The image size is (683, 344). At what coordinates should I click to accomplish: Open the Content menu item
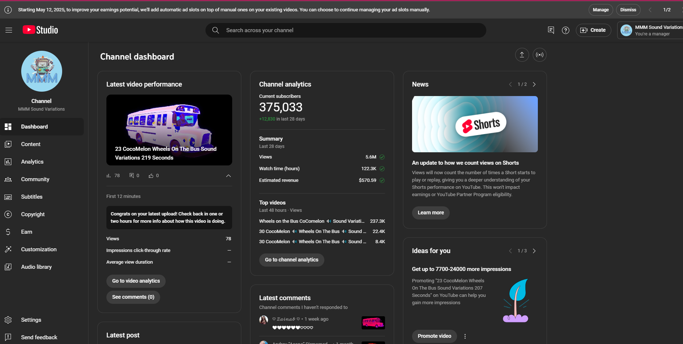(42, 144)
